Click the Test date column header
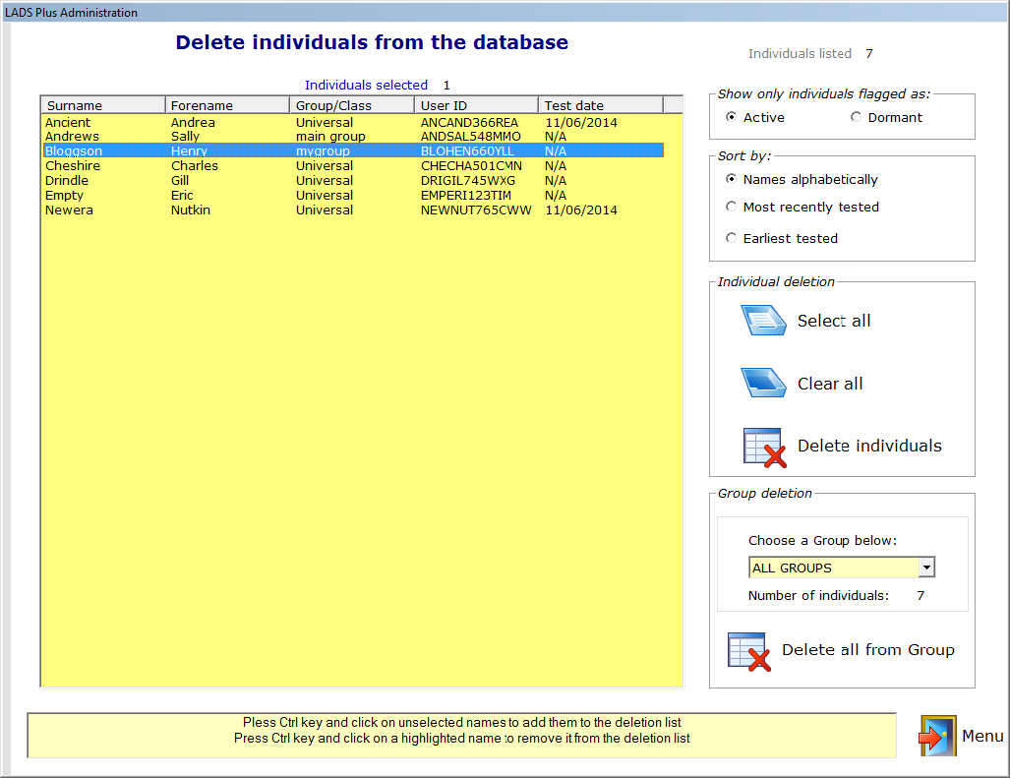 click(600, 105)
